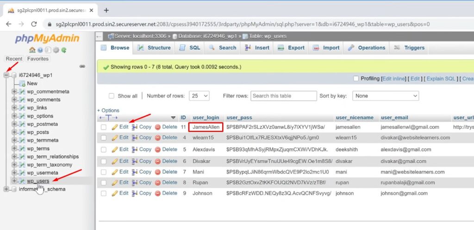This screenshot has width=474, height=230.
Task: Switch to the Structure tab
Action: tap(154, 48)
